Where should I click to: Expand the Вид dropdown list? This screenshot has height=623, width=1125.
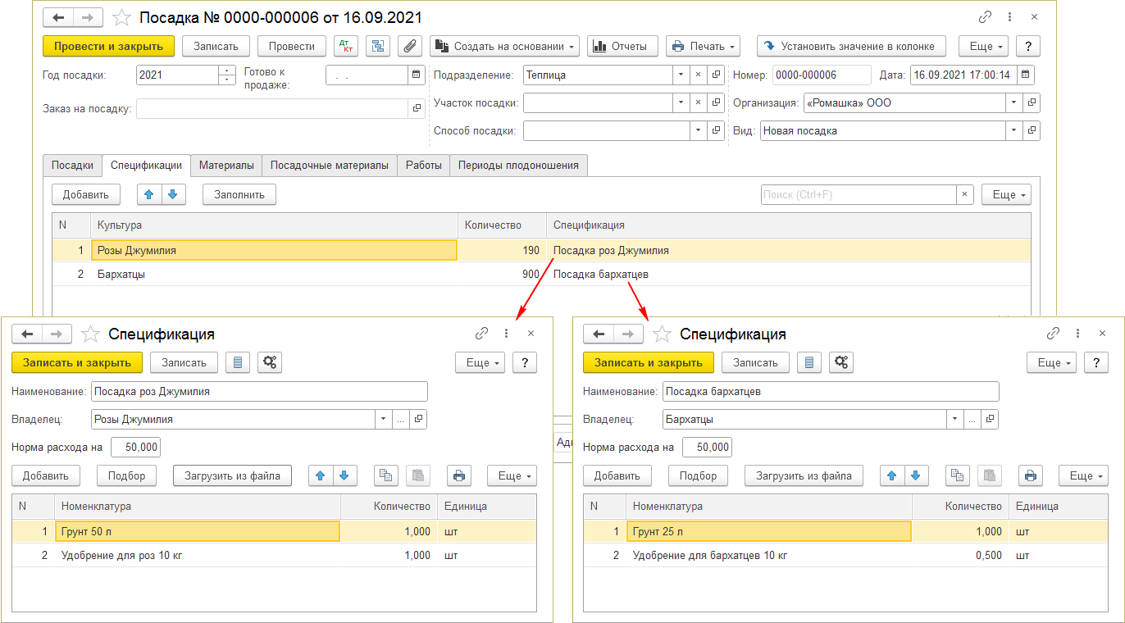[x=1015, y=130]
